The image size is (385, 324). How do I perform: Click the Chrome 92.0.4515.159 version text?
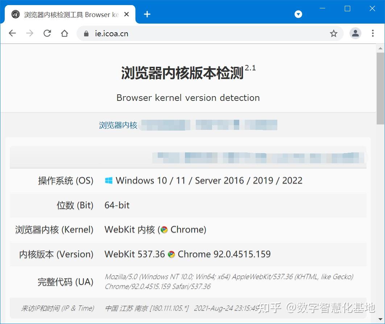click(224, 254)
